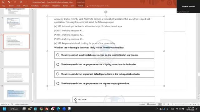200x112 pixels.
Task: Click the ENG input language indicator
Action: (172, 109)
